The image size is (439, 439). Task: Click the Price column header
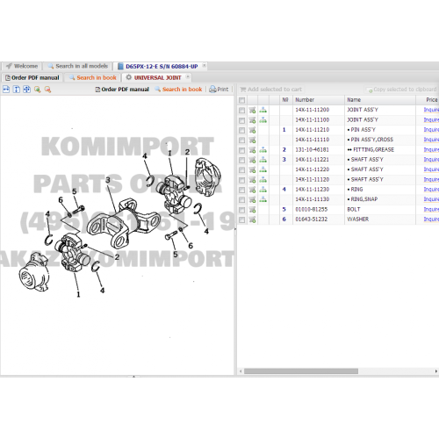click(428, 100)
